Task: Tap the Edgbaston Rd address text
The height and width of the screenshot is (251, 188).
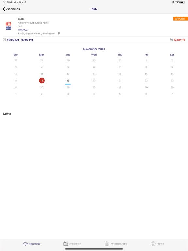Action: [x=37, y=33]
